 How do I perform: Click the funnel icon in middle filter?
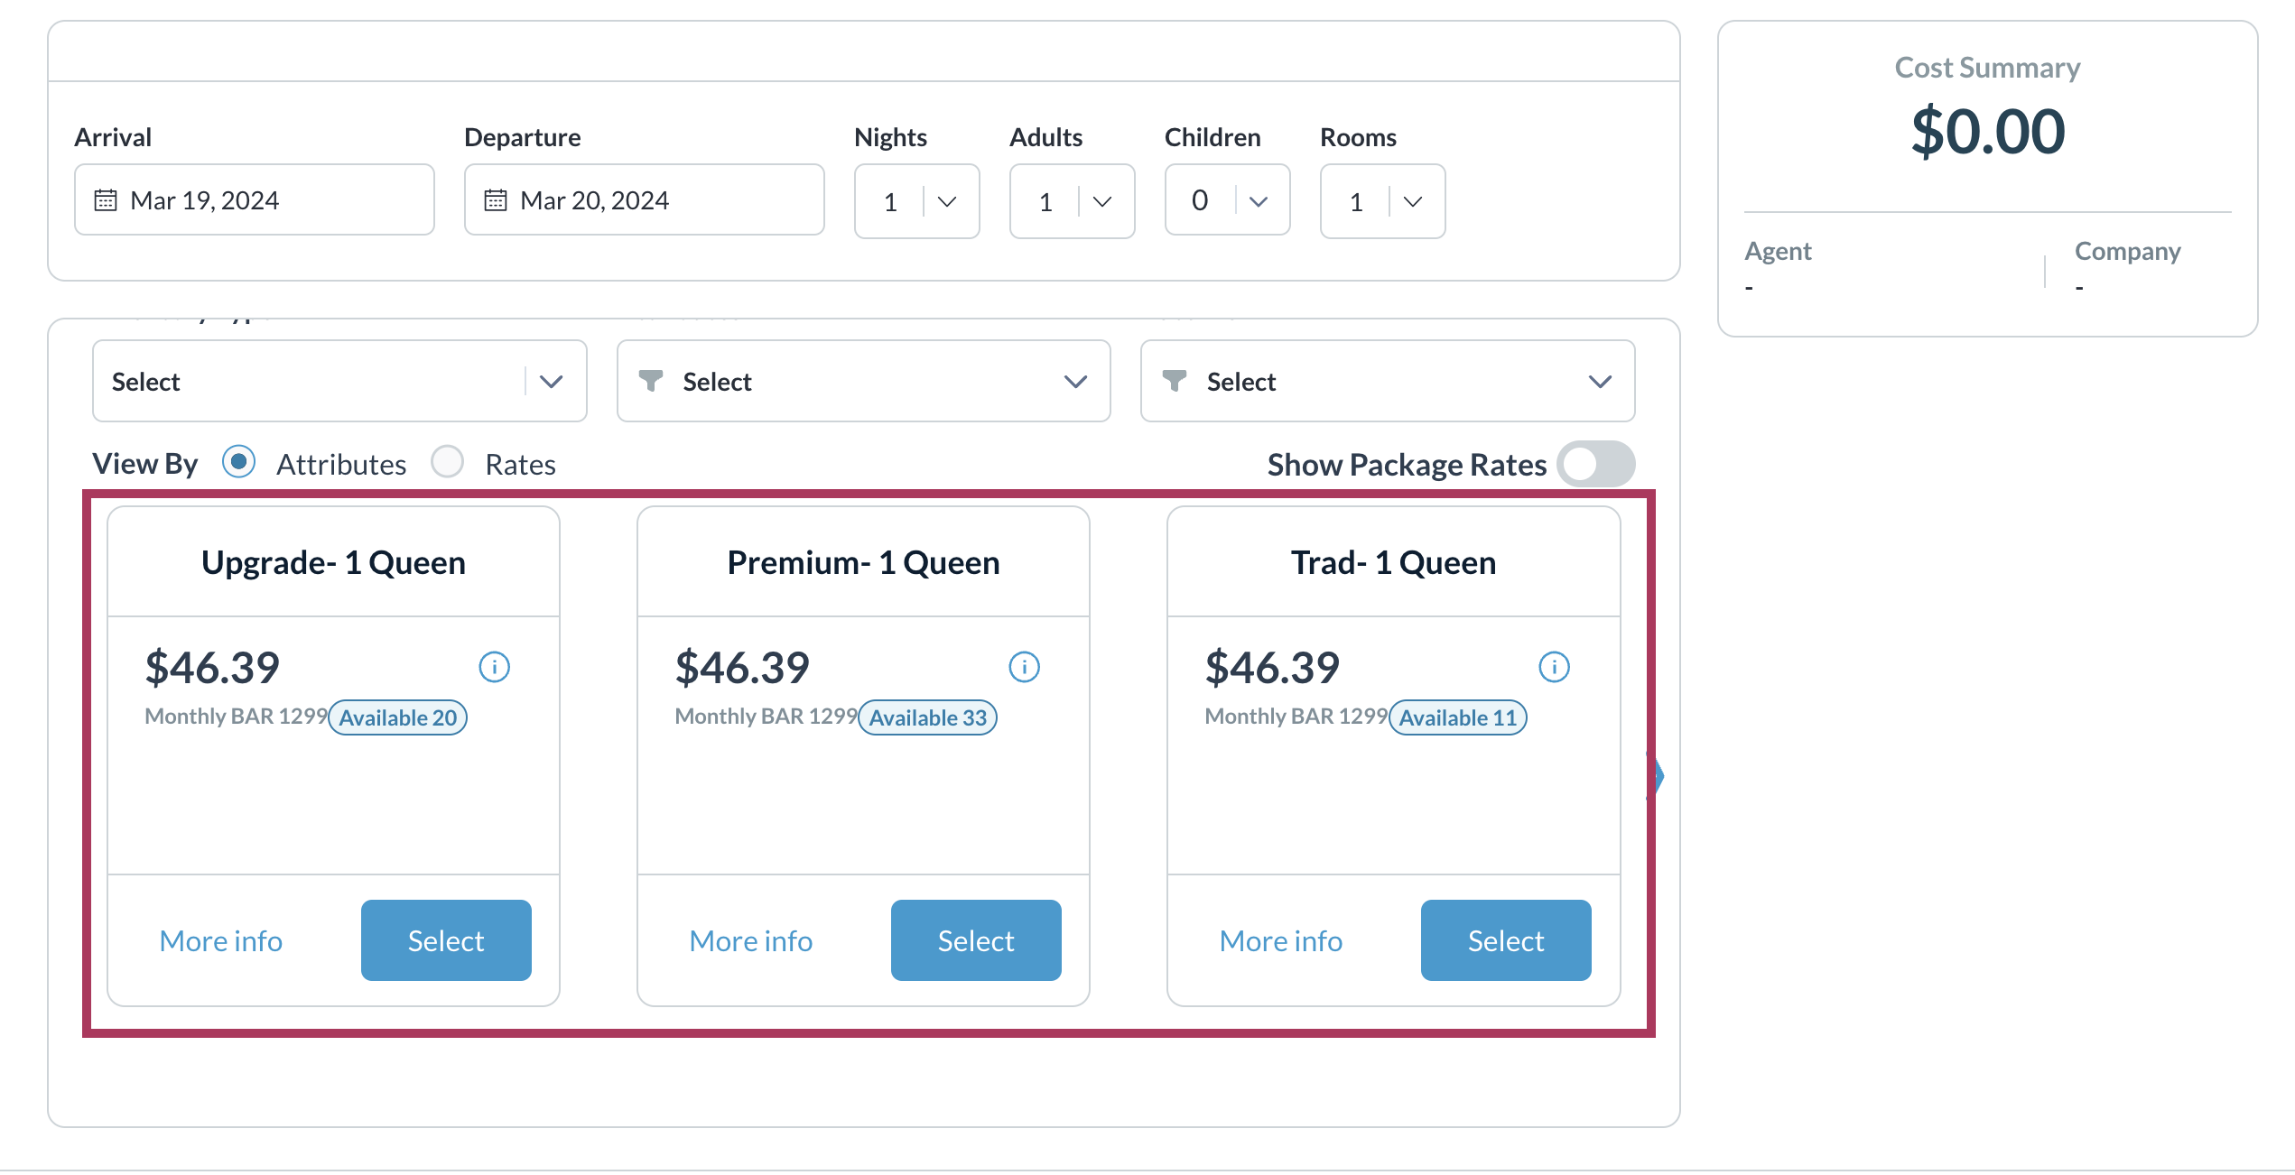point(650,381)
